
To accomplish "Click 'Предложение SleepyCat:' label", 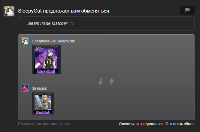I will coord(53,41).
